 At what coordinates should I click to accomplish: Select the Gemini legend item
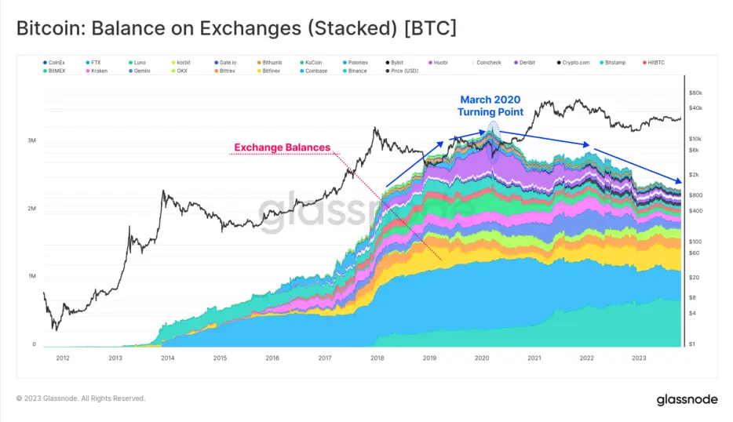click(x=140, y=71)
